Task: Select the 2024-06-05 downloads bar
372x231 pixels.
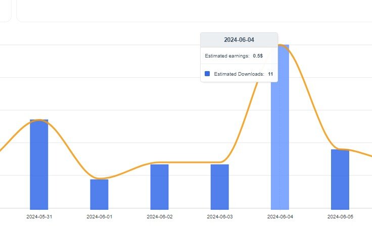Action: (x=340, y=180)
